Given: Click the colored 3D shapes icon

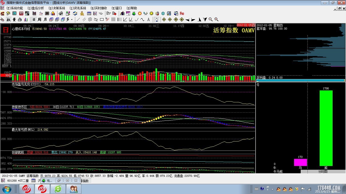Looking at the screenshot, I should (53, 13).
